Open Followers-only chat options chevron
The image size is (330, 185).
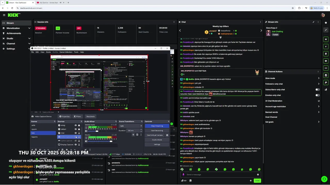tap(319, 84)
